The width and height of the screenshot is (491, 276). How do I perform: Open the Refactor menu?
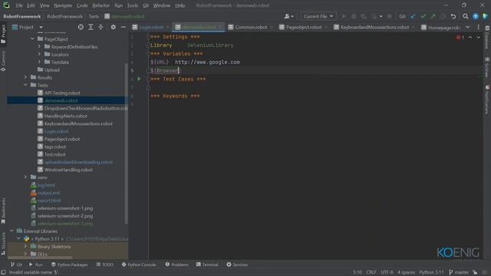click(101, 5)
